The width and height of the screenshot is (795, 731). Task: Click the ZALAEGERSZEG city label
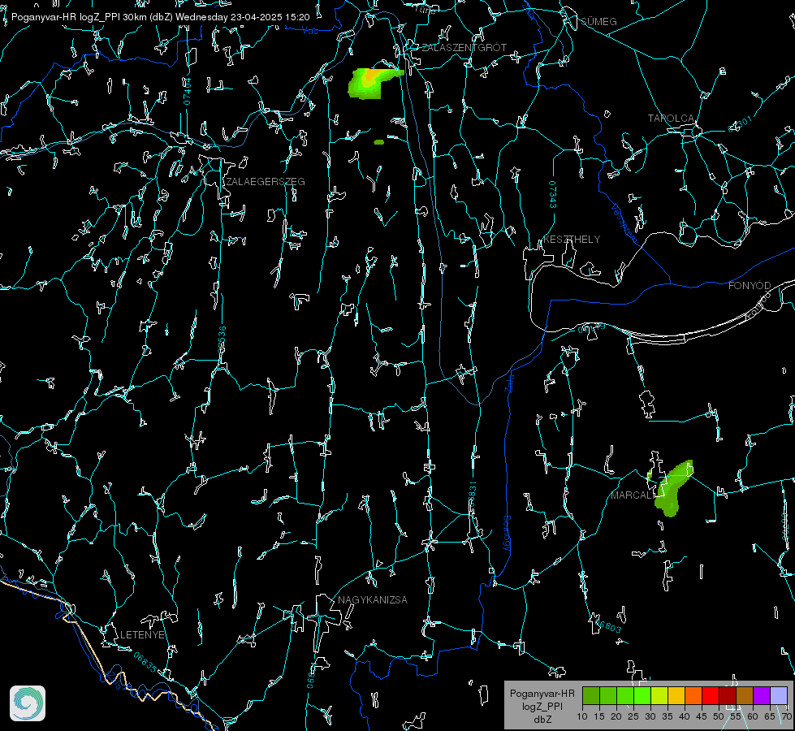pyautogui.click(x=266, y=182)
